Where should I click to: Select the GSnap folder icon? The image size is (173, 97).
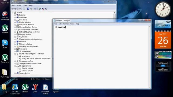pos(5,88)
